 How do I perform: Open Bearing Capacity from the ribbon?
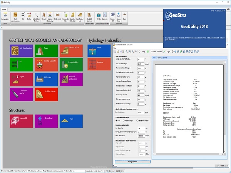pyautogui.click(x=50, y=17)
